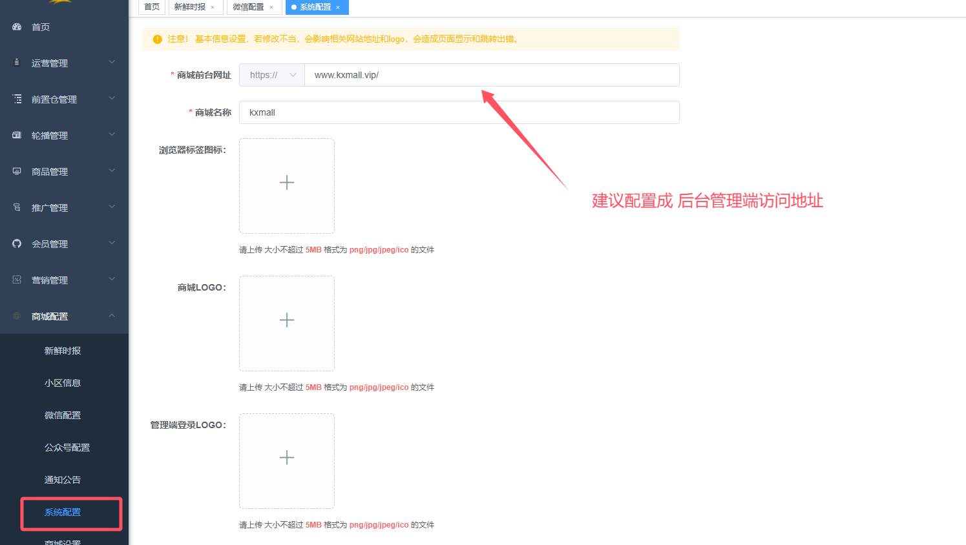Click the 商城名称 input field
Viewport: 966px width, 545px height.
tap(459, 112)
